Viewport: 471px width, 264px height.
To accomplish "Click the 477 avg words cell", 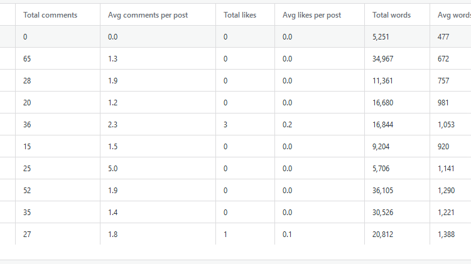I will click(444, 37).
